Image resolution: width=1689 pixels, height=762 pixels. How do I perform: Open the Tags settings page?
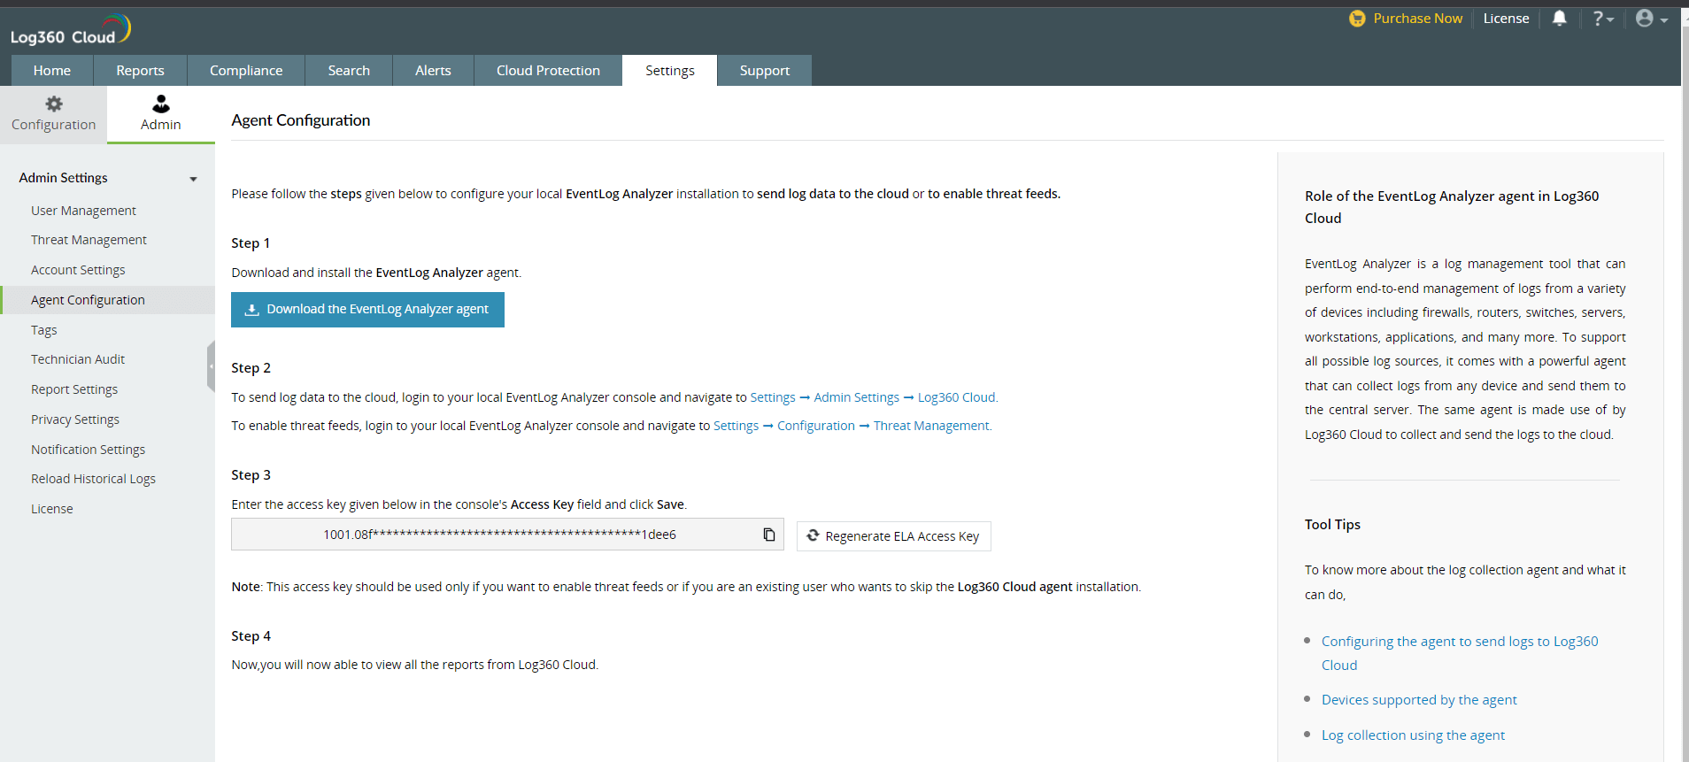pyautogui.click(x=43, y=330)
